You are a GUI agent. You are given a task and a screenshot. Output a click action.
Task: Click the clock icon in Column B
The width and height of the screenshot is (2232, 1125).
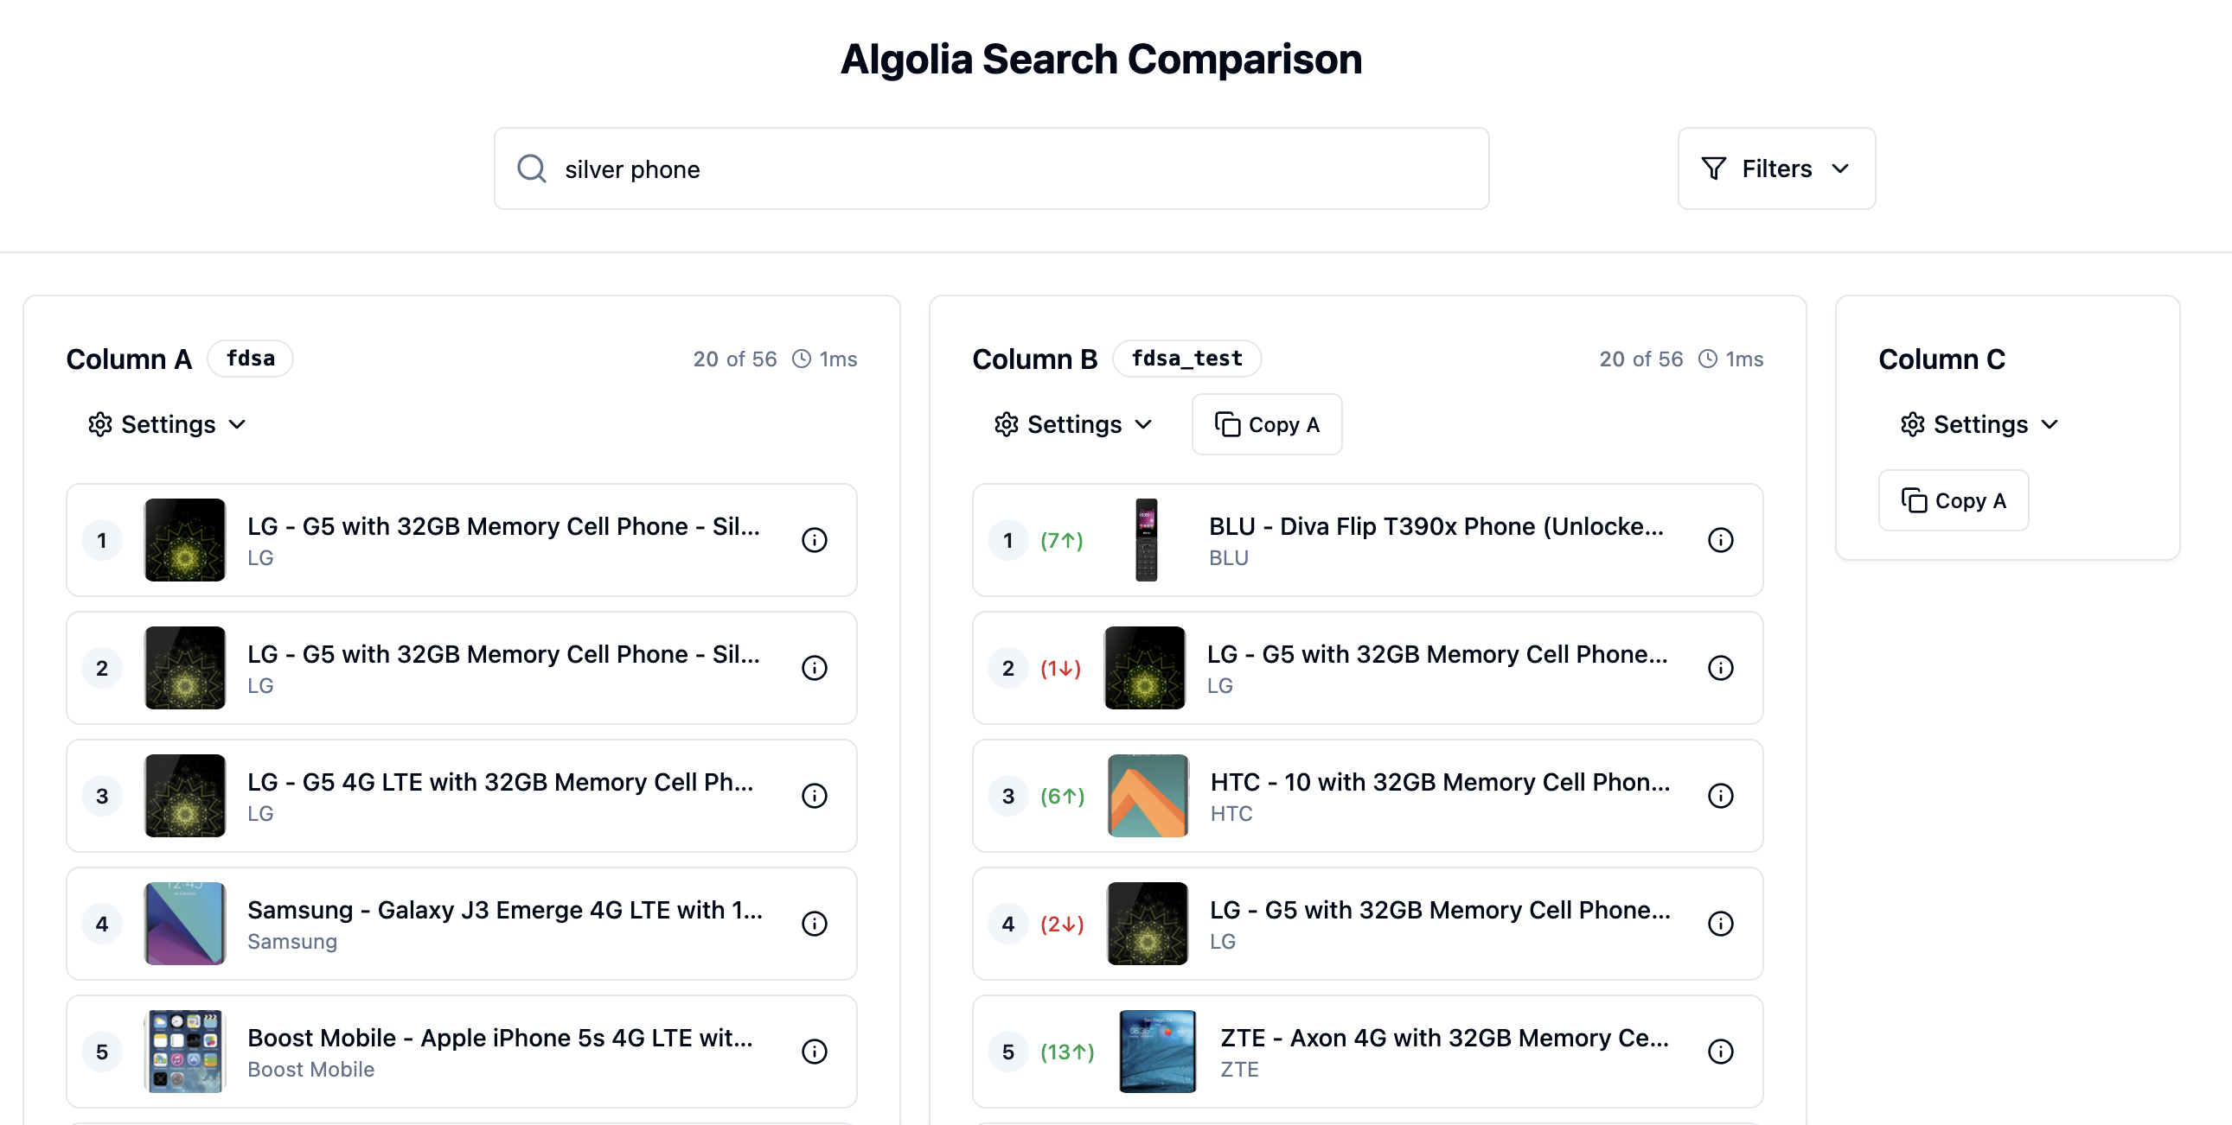(1707, 359)
